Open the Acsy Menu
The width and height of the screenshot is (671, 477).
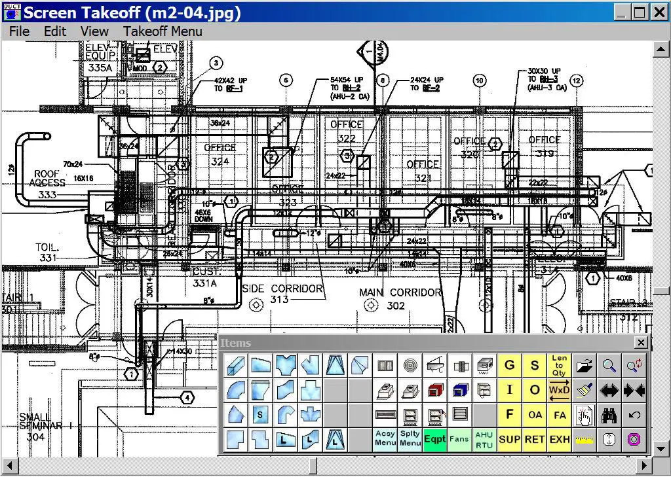click(x=385, y=440)
